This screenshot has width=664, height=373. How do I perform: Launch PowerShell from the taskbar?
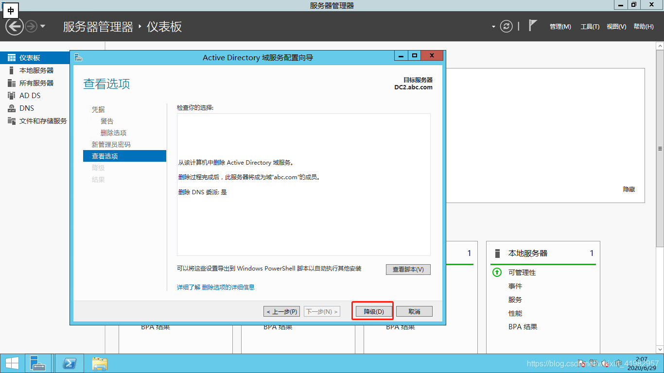point(70,363)
